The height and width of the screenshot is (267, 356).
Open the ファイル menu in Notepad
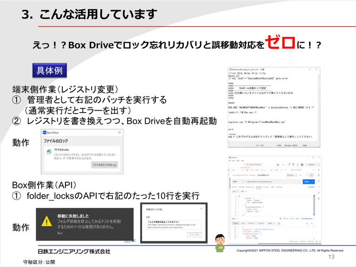(232, 73)
